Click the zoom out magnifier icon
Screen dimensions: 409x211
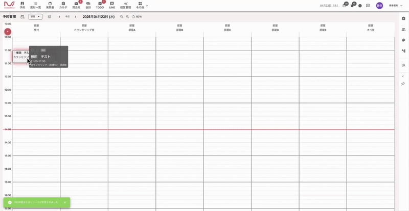(x=127, y=17)
